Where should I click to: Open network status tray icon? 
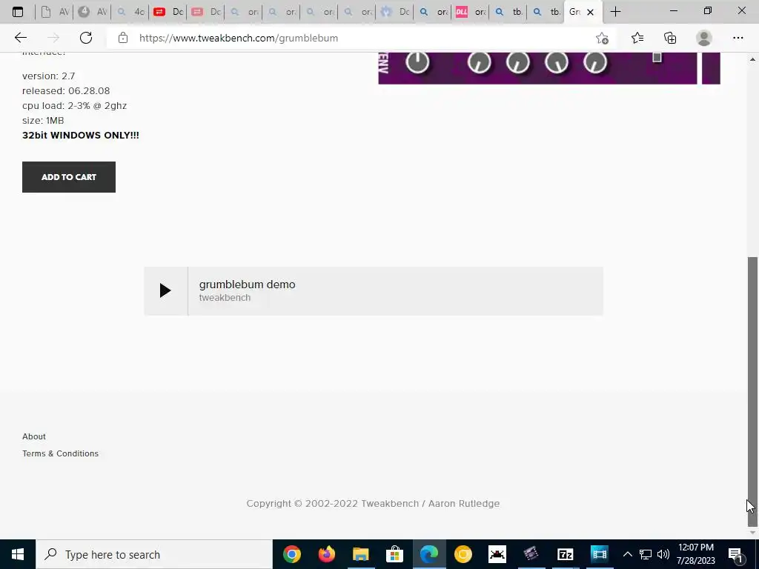click(646, 554)
